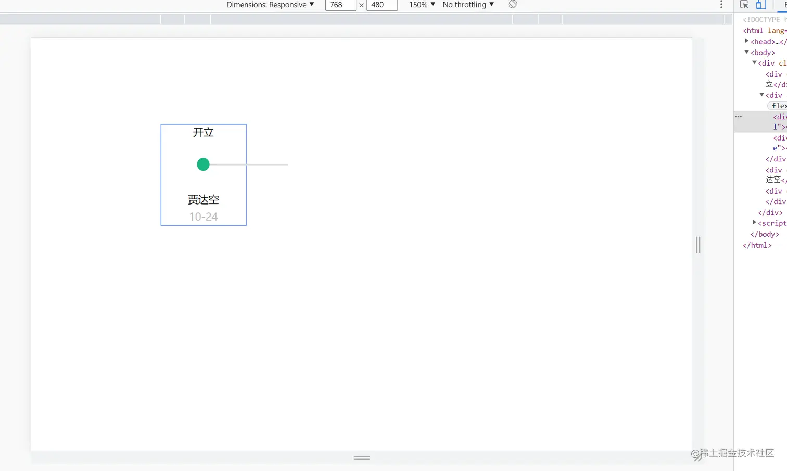The height and width of the screenshot is (471, 787).
Task: Expand the script element node
Action: 754,222
